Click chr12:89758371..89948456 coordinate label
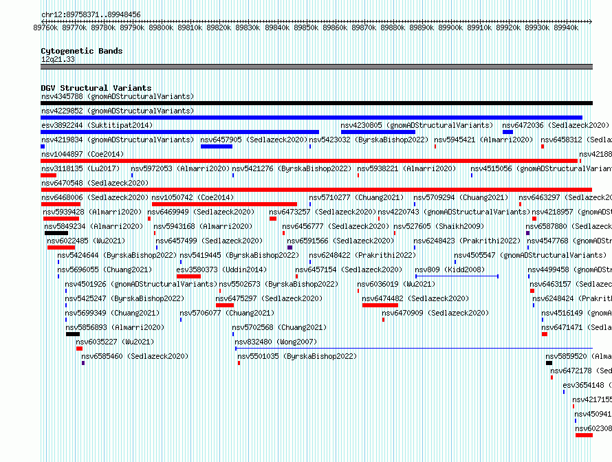The width and height of the screenshot is (612, 462). (91, 14)
